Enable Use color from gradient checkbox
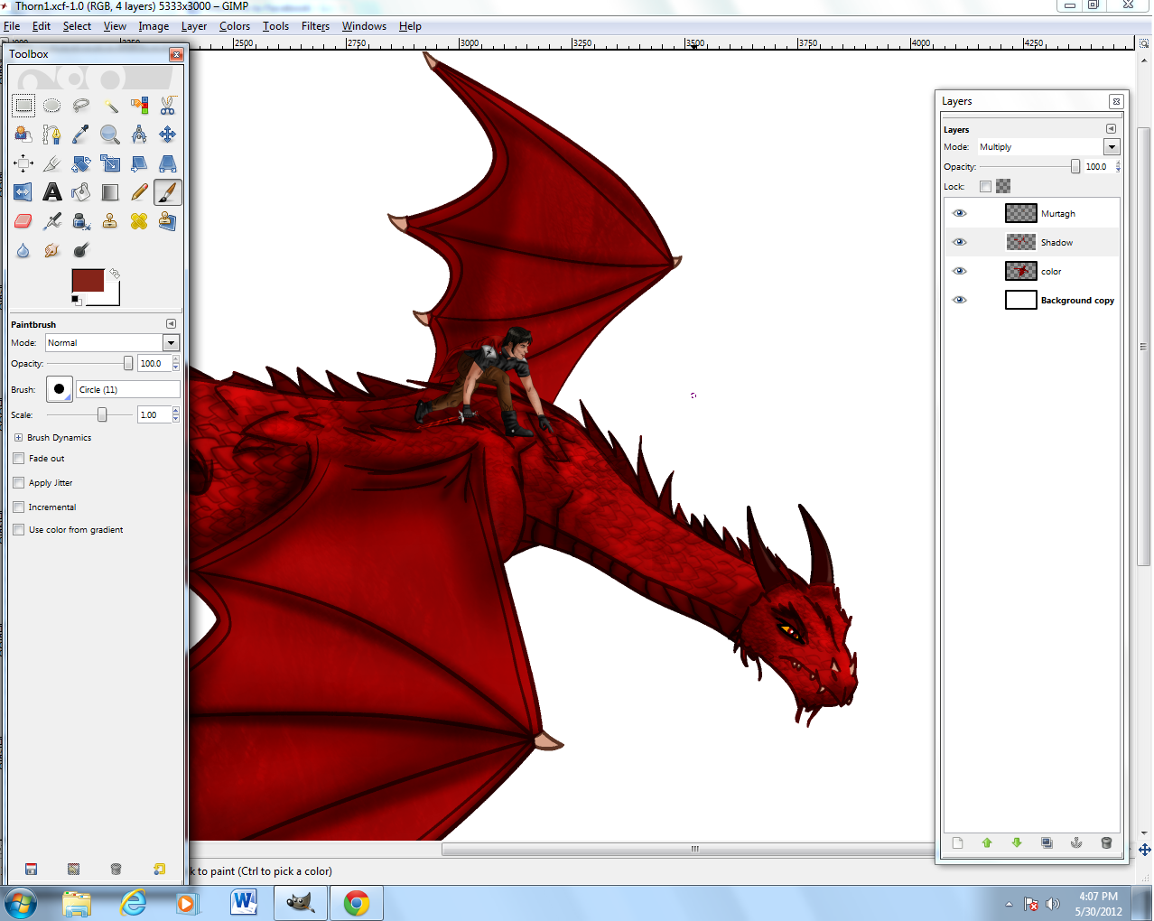This screenshot has width=1154, height=921. coord(18,529)
